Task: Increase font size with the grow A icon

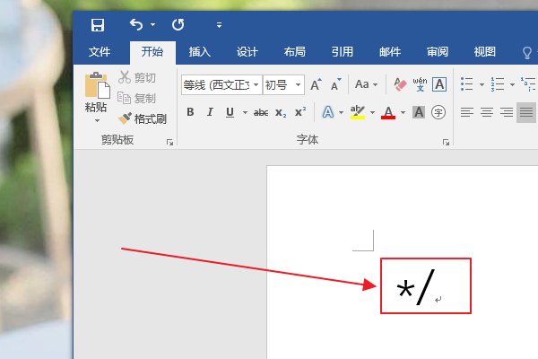Action: point(316,84)
